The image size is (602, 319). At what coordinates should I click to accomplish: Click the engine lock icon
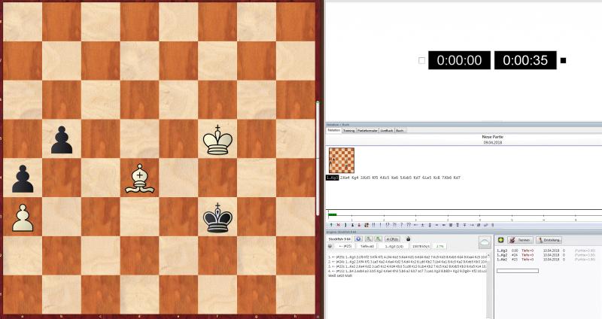point(408,239)
